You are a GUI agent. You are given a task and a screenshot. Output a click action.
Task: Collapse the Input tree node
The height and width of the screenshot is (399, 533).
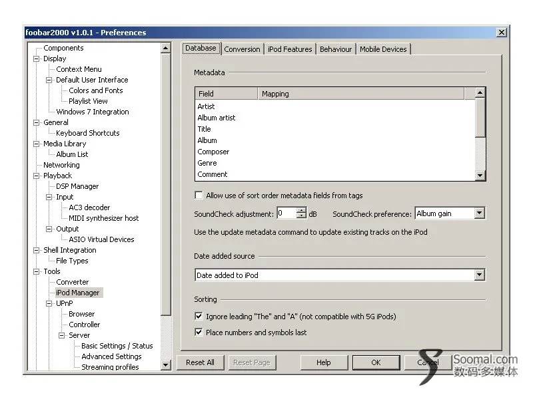[x=49, y=197]
